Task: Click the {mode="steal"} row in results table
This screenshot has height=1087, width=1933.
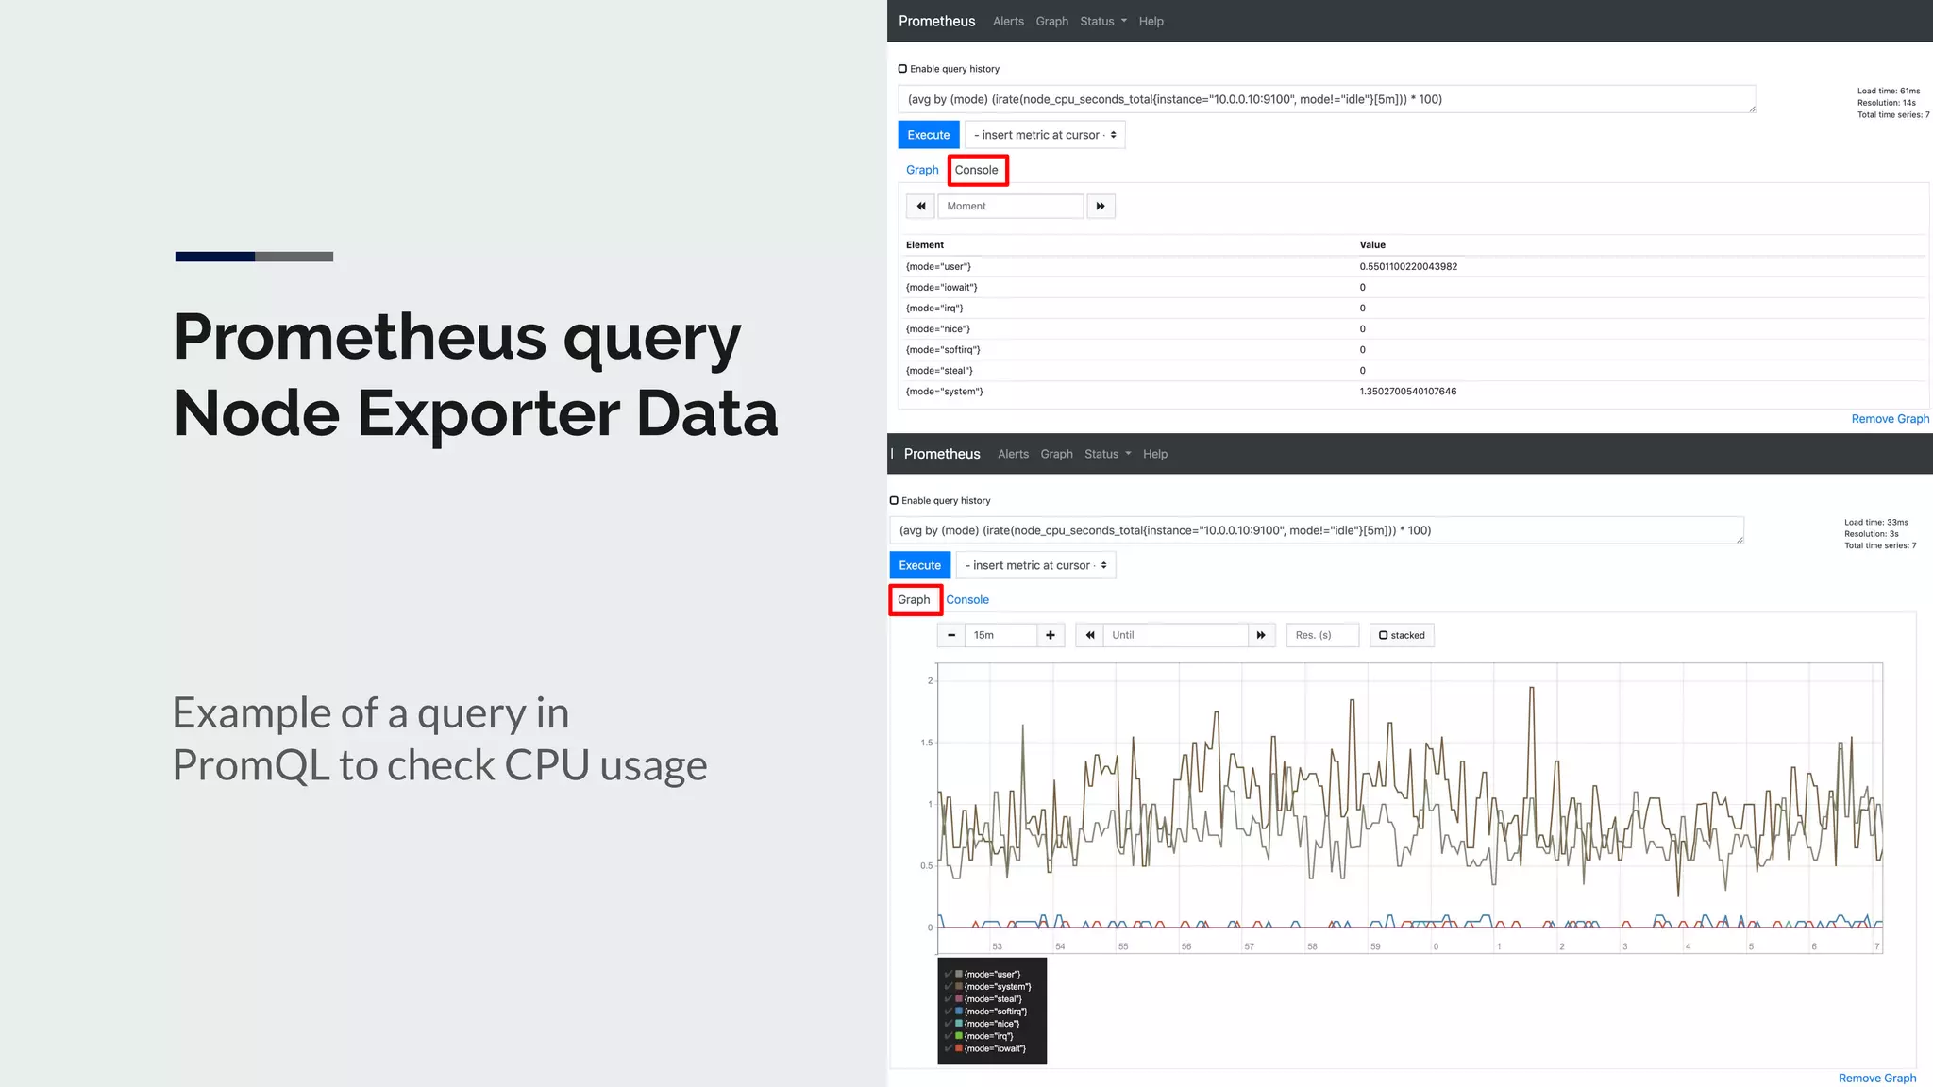Action: pyautogui.click(x=1412, y=370)
